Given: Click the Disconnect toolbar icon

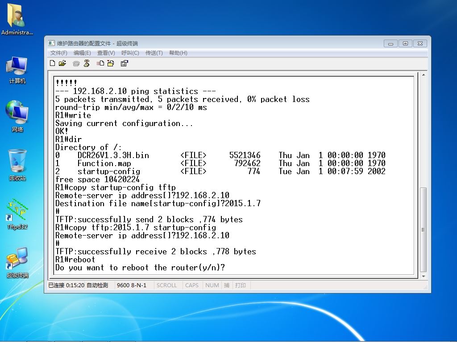Looking at the screenshot, I should (87, 63).
